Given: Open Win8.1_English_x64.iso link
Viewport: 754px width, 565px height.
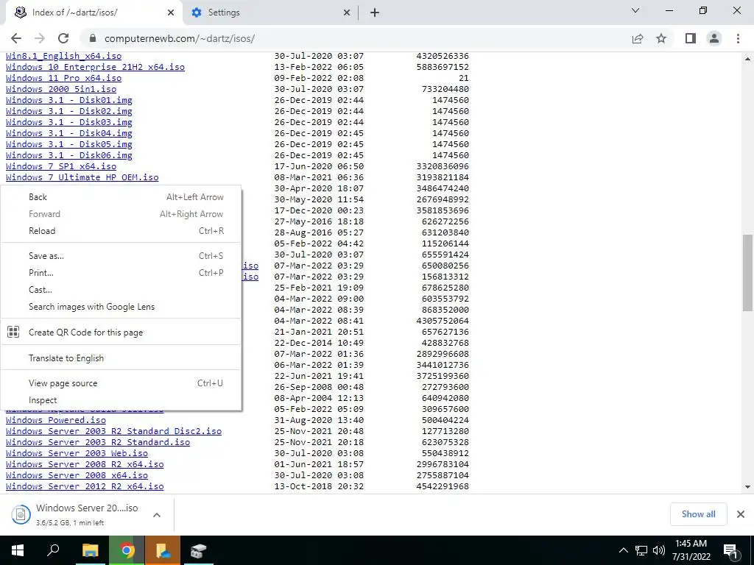Looking at the screenshot, I should pyautogui.click(x=63, y=56).
